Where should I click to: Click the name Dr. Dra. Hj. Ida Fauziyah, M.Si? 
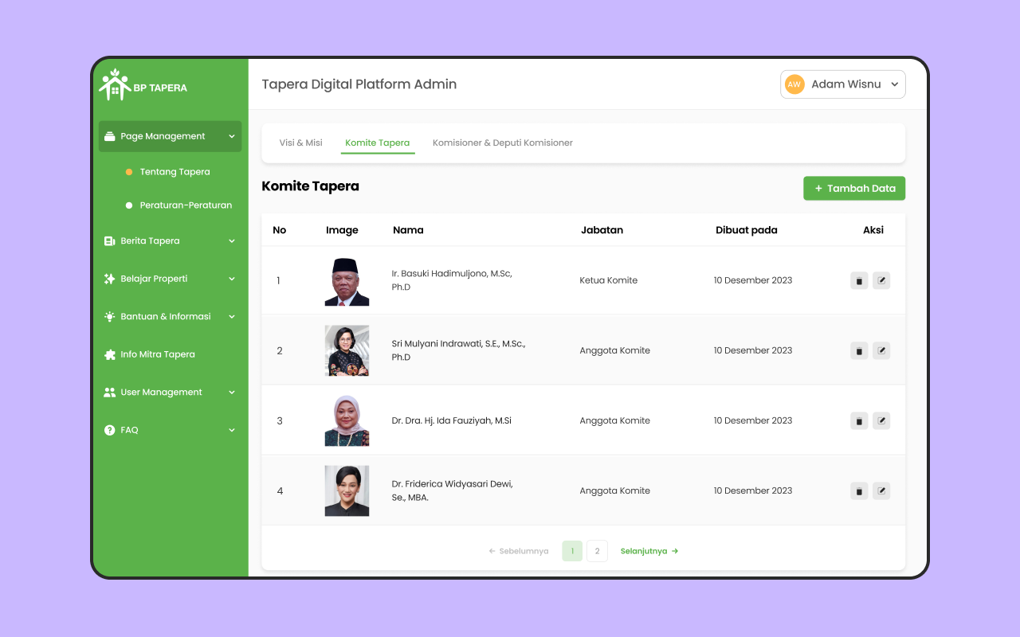pos(452,420)
